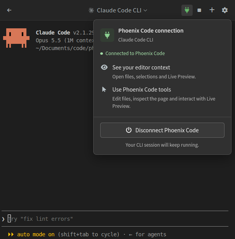Click the cursor arrow tools icon
Viewport: 235px width, 239px height.
104,90
